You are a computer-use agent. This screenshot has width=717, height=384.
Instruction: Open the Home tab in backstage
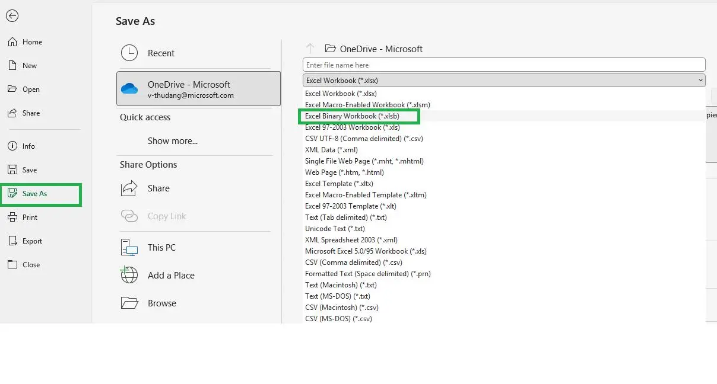point(33,42)
